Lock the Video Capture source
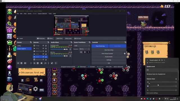 click(x=46, y=51)
